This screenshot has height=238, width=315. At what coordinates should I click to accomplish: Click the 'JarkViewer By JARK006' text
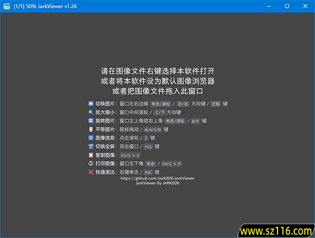(x=157, y=183)
